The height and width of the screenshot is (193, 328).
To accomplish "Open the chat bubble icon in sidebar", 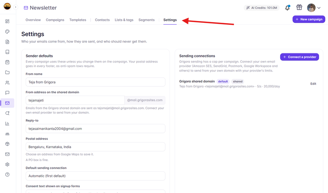I will (7, 93).
